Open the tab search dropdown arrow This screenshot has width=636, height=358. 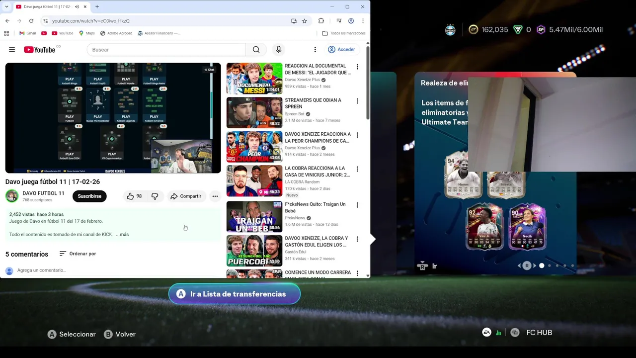(6, 6)
